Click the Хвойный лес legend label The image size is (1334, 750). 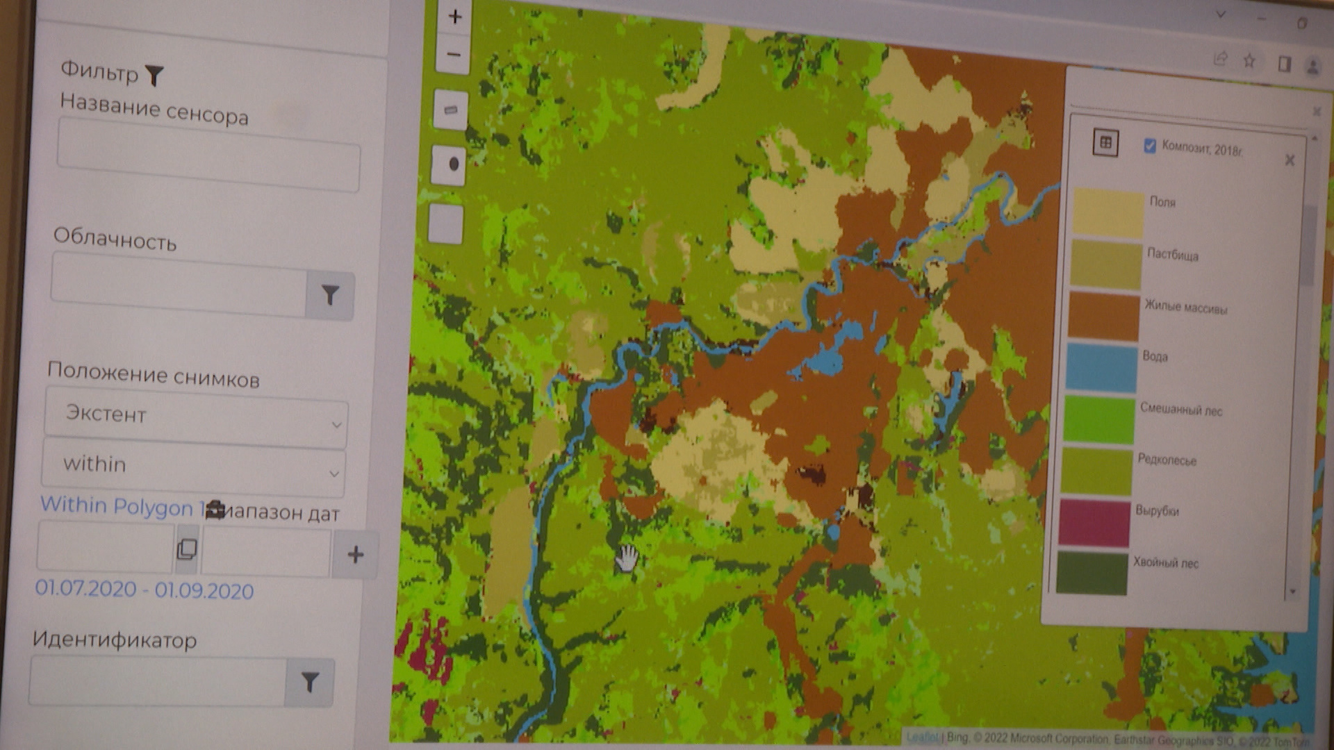pos(1166,562)
